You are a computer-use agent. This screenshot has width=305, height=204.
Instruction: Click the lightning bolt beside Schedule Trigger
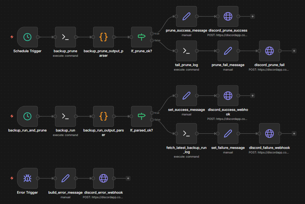12,37
